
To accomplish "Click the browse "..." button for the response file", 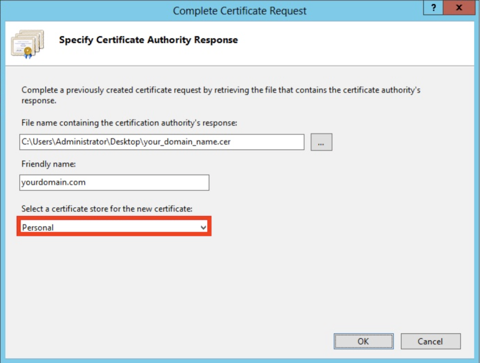I will [321, 142].
